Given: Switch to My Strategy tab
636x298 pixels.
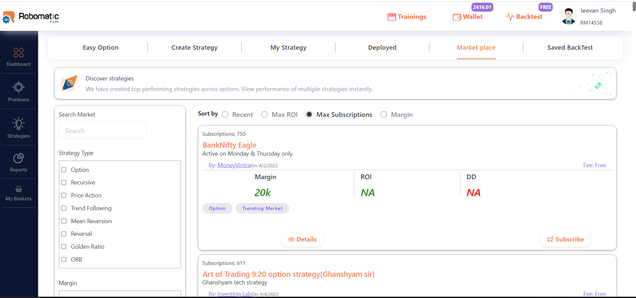Looking at the screenshot, I should tap(288, 48).
